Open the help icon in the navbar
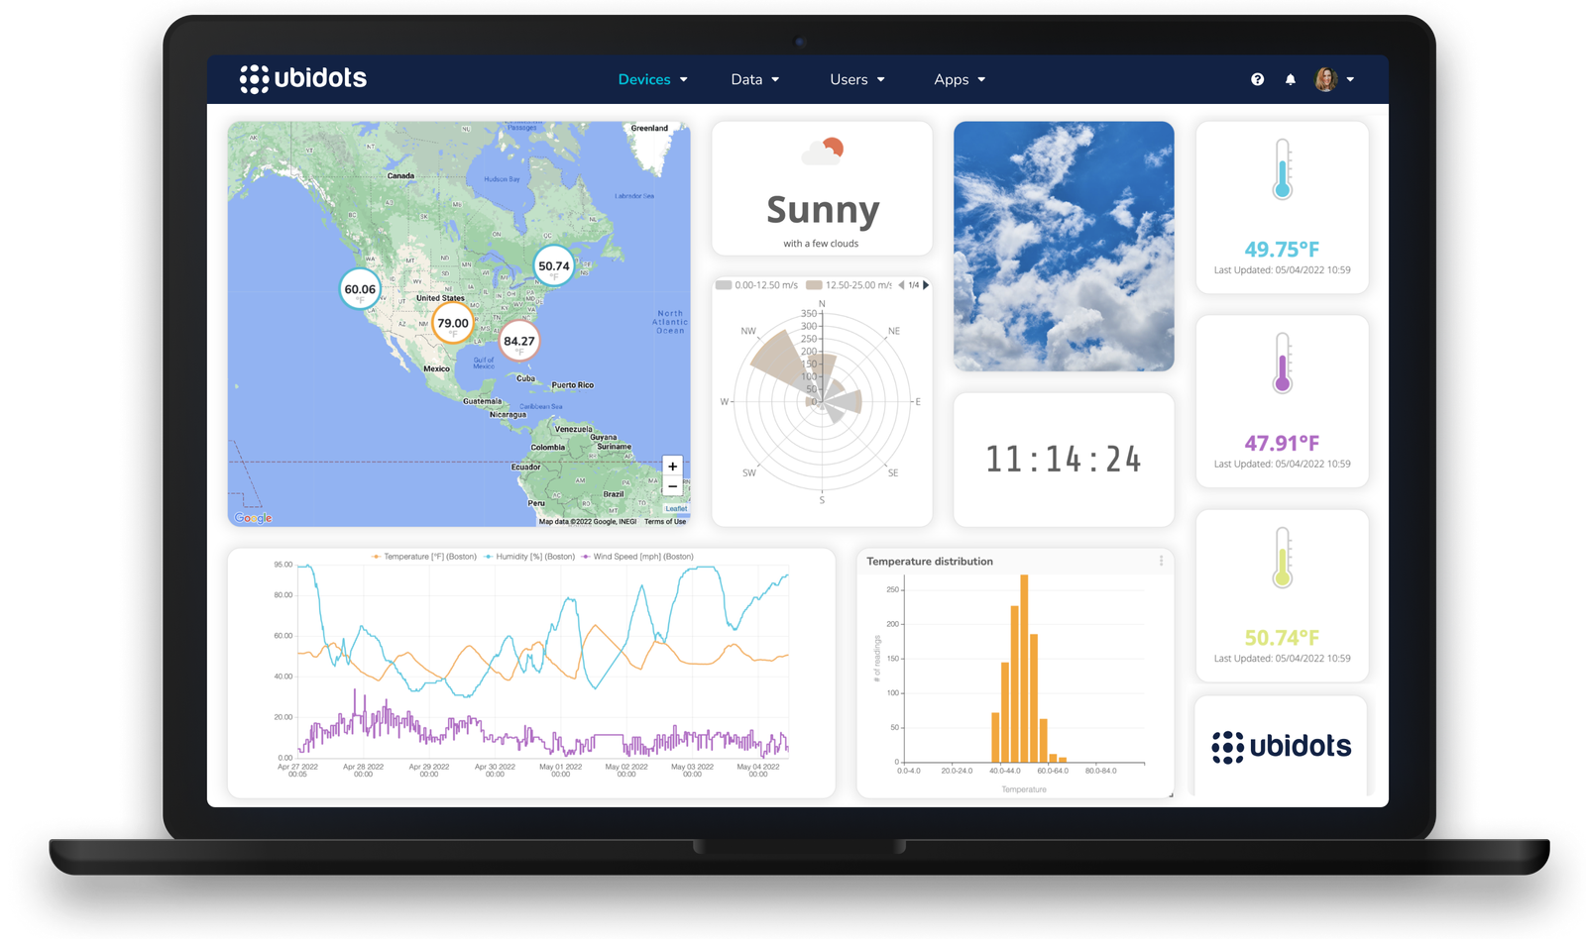 1256,79
